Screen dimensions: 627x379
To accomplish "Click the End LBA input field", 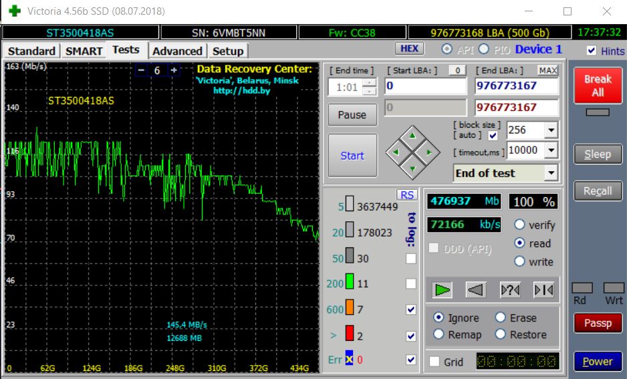I will click(x=516, y=86).
